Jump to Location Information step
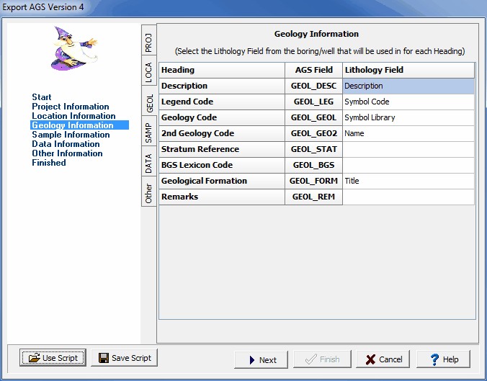Screen dimensions: 487x381 (x=73, y=116)
